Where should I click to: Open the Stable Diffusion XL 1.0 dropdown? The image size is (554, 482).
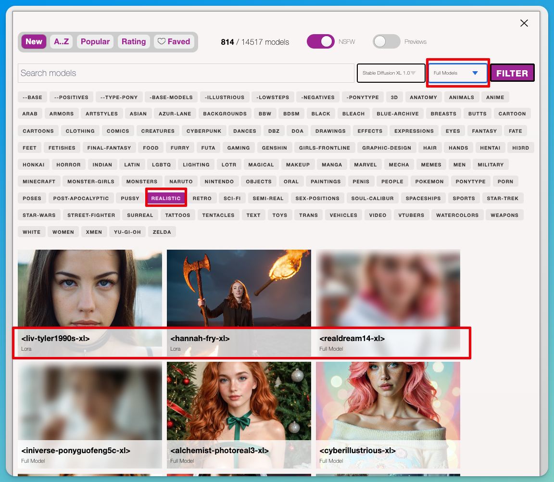click(390, 73)
